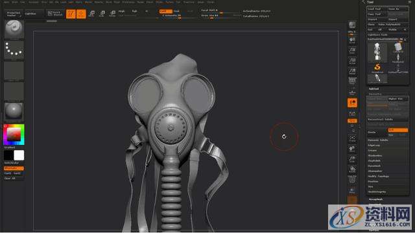Click the right-shelf Rotate view icon
The width and height of the screenshot is (415, 233).
point(352,170)
